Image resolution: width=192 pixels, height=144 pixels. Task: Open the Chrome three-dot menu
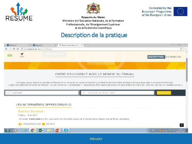[x=186, y=49]
